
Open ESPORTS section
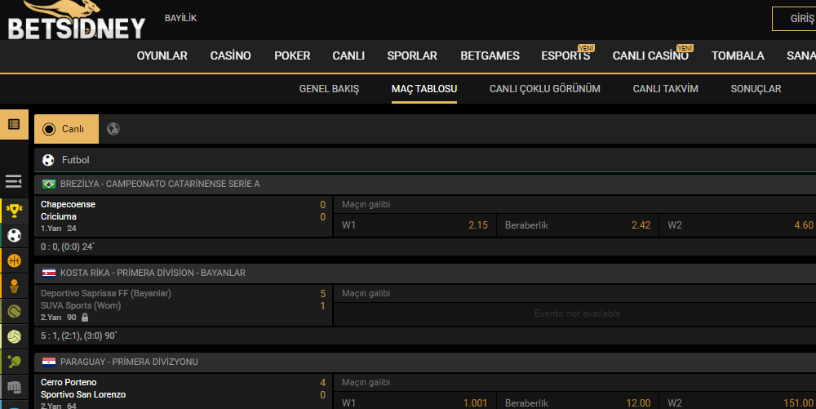[x=565, y=56]
